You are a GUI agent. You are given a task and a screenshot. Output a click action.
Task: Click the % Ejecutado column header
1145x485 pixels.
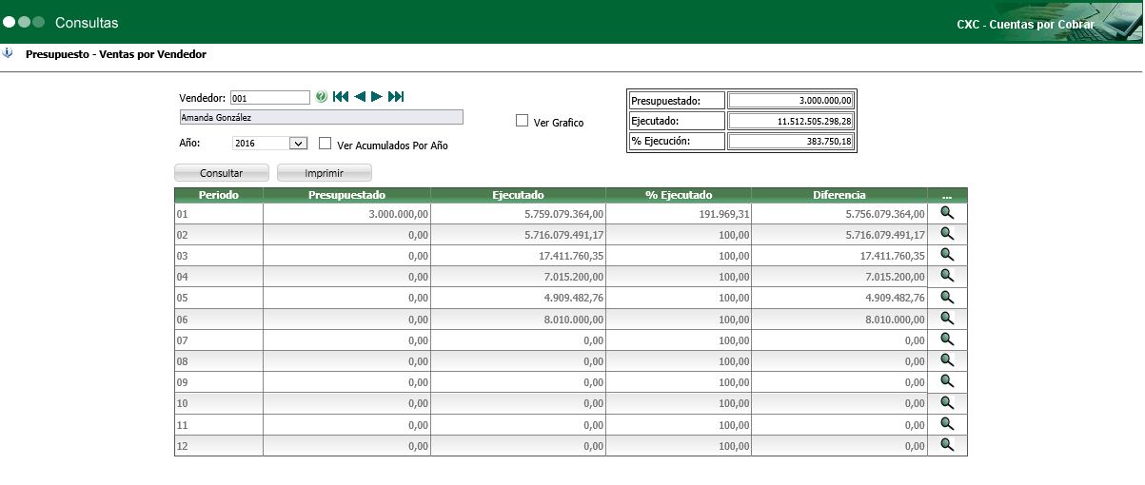point(679,195)
